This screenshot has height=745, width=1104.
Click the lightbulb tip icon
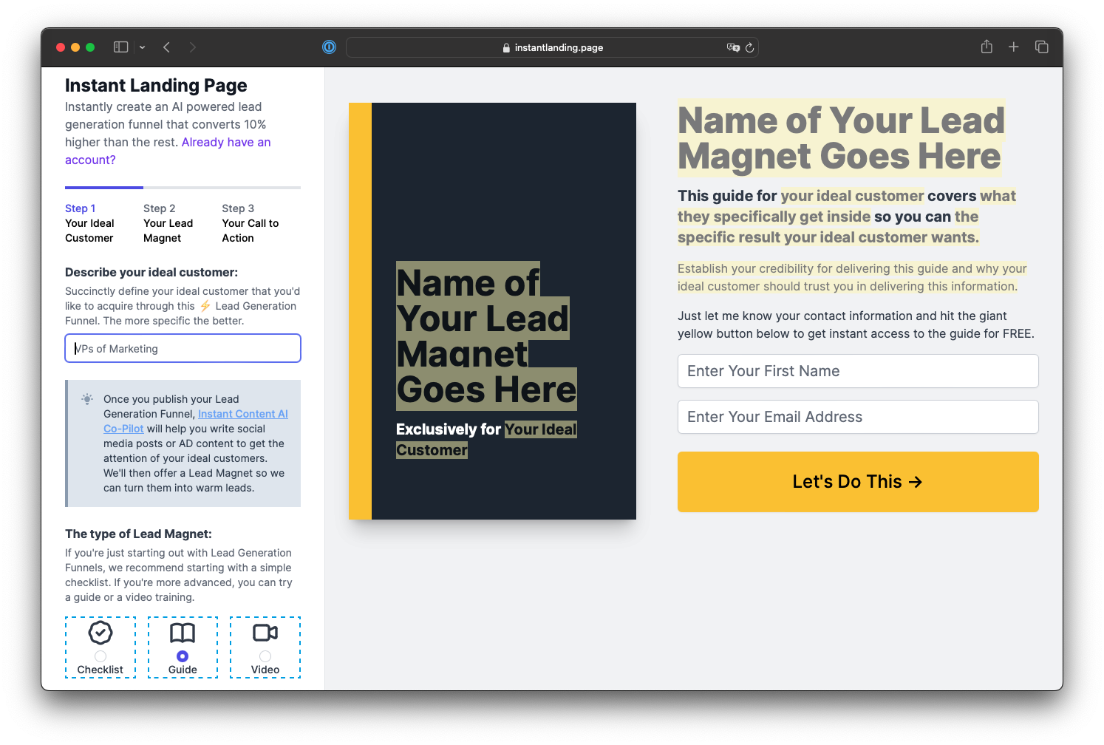(x=87, y=399)
